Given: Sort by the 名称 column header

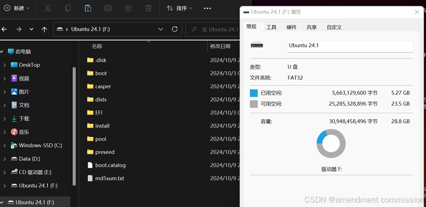Looking at the screenshot, I should pos(97,46).
